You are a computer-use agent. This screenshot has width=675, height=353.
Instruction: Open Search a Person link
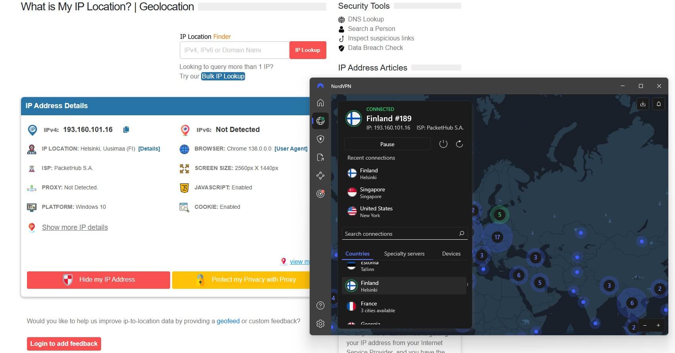372,29
